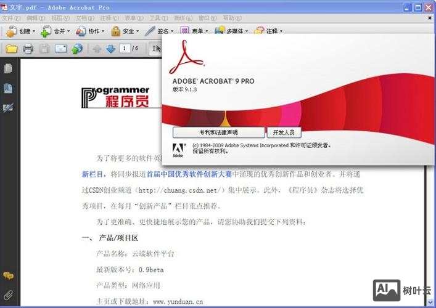
Task: Go to next page with blue down arrow
Action: click(x=111, y=49)
